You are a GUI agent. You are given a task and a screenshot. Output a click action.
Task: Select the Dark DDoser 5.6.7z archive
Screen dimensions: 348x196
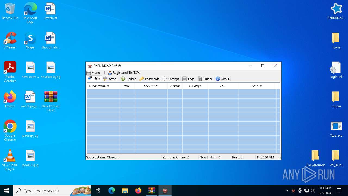click(51, 101)
